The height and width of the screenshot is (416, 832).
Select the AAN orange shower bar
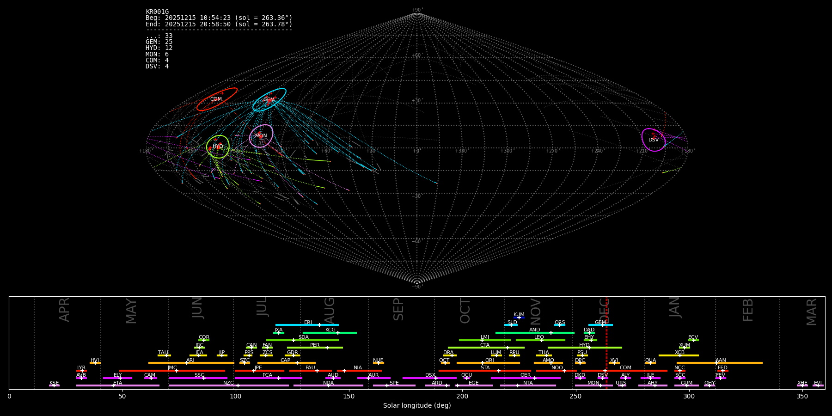pyautogui.click(x=719, y=363)
